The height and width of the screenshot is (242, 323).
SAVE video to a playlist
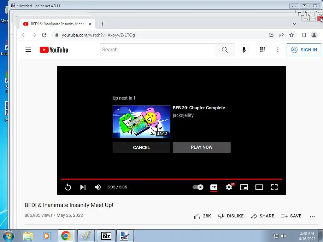click(291, 216)
